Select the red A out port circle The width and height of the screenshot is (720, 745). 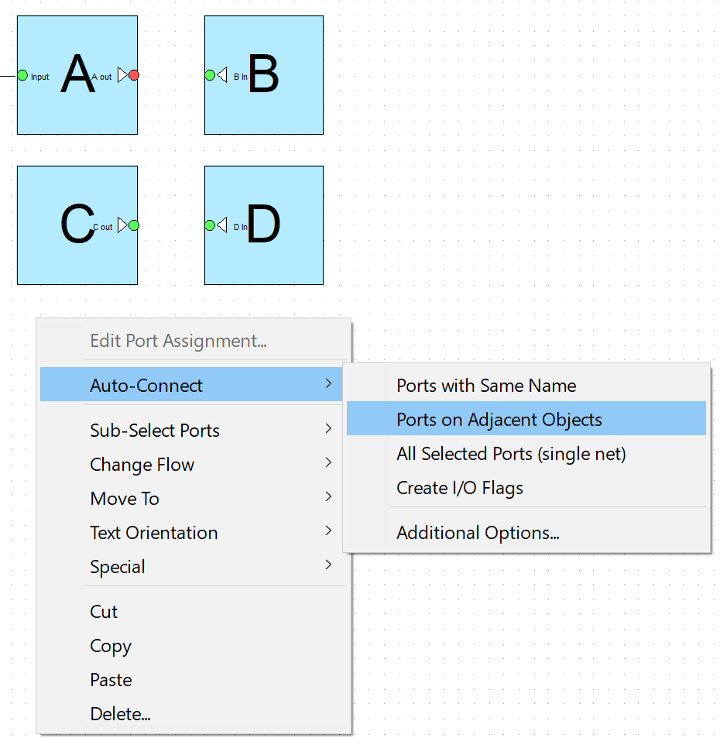[134, 75]
